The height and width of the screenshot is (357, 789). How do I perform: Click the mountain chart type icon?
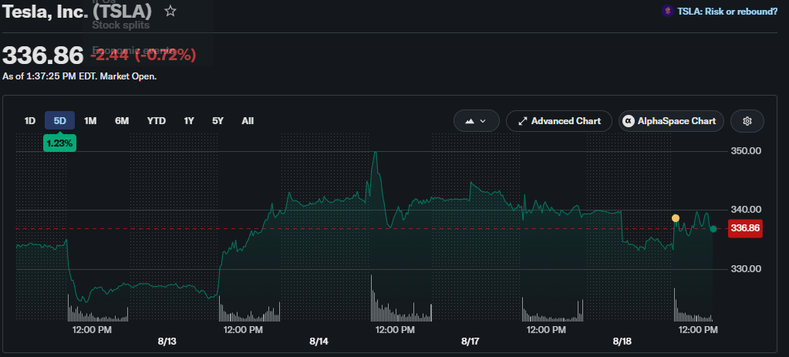470,121
